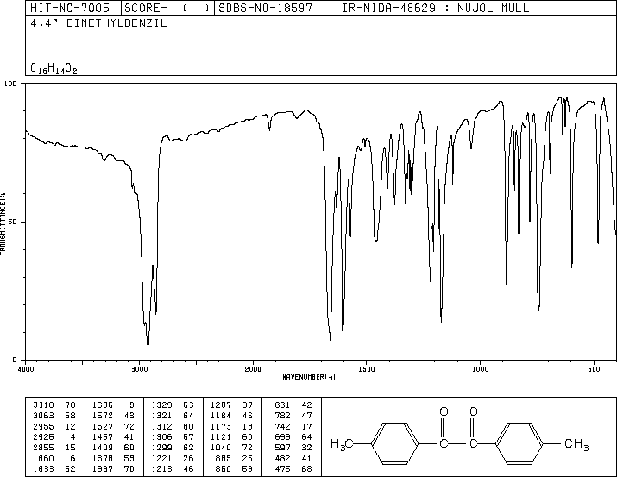
Task: Click the 597 wavenumber table cell
Action: click(x=282, y=448)
